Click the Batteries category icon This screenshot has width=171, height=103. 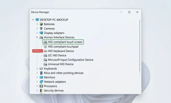pos(41,24)
